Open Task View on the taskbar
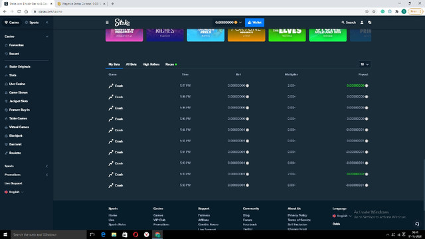This screenshot has width=425, height=239. pyautogui.click(x=92, y=234)
